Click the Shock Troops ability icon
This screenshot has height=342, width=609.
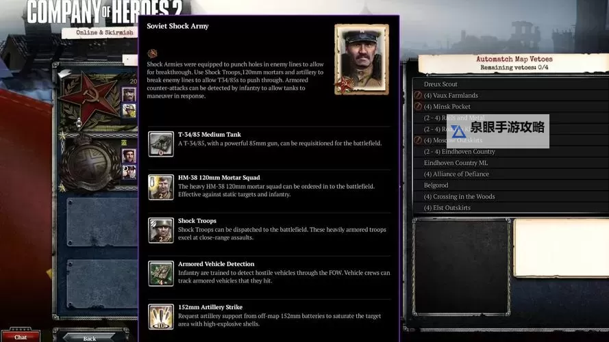[x=161, y=231]
